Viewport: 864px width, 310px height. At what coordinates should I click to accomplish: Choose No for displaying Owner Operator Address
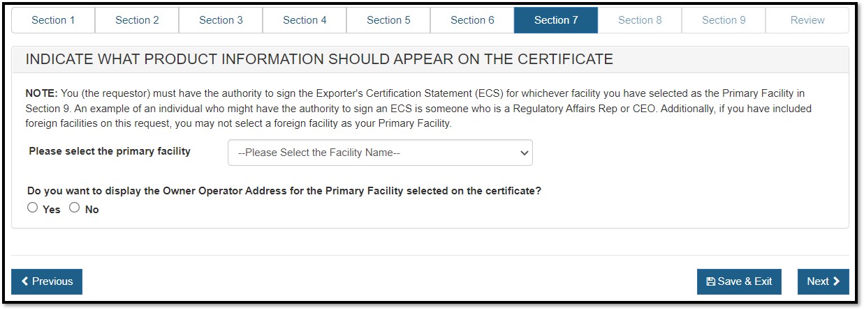pos(75,208)
